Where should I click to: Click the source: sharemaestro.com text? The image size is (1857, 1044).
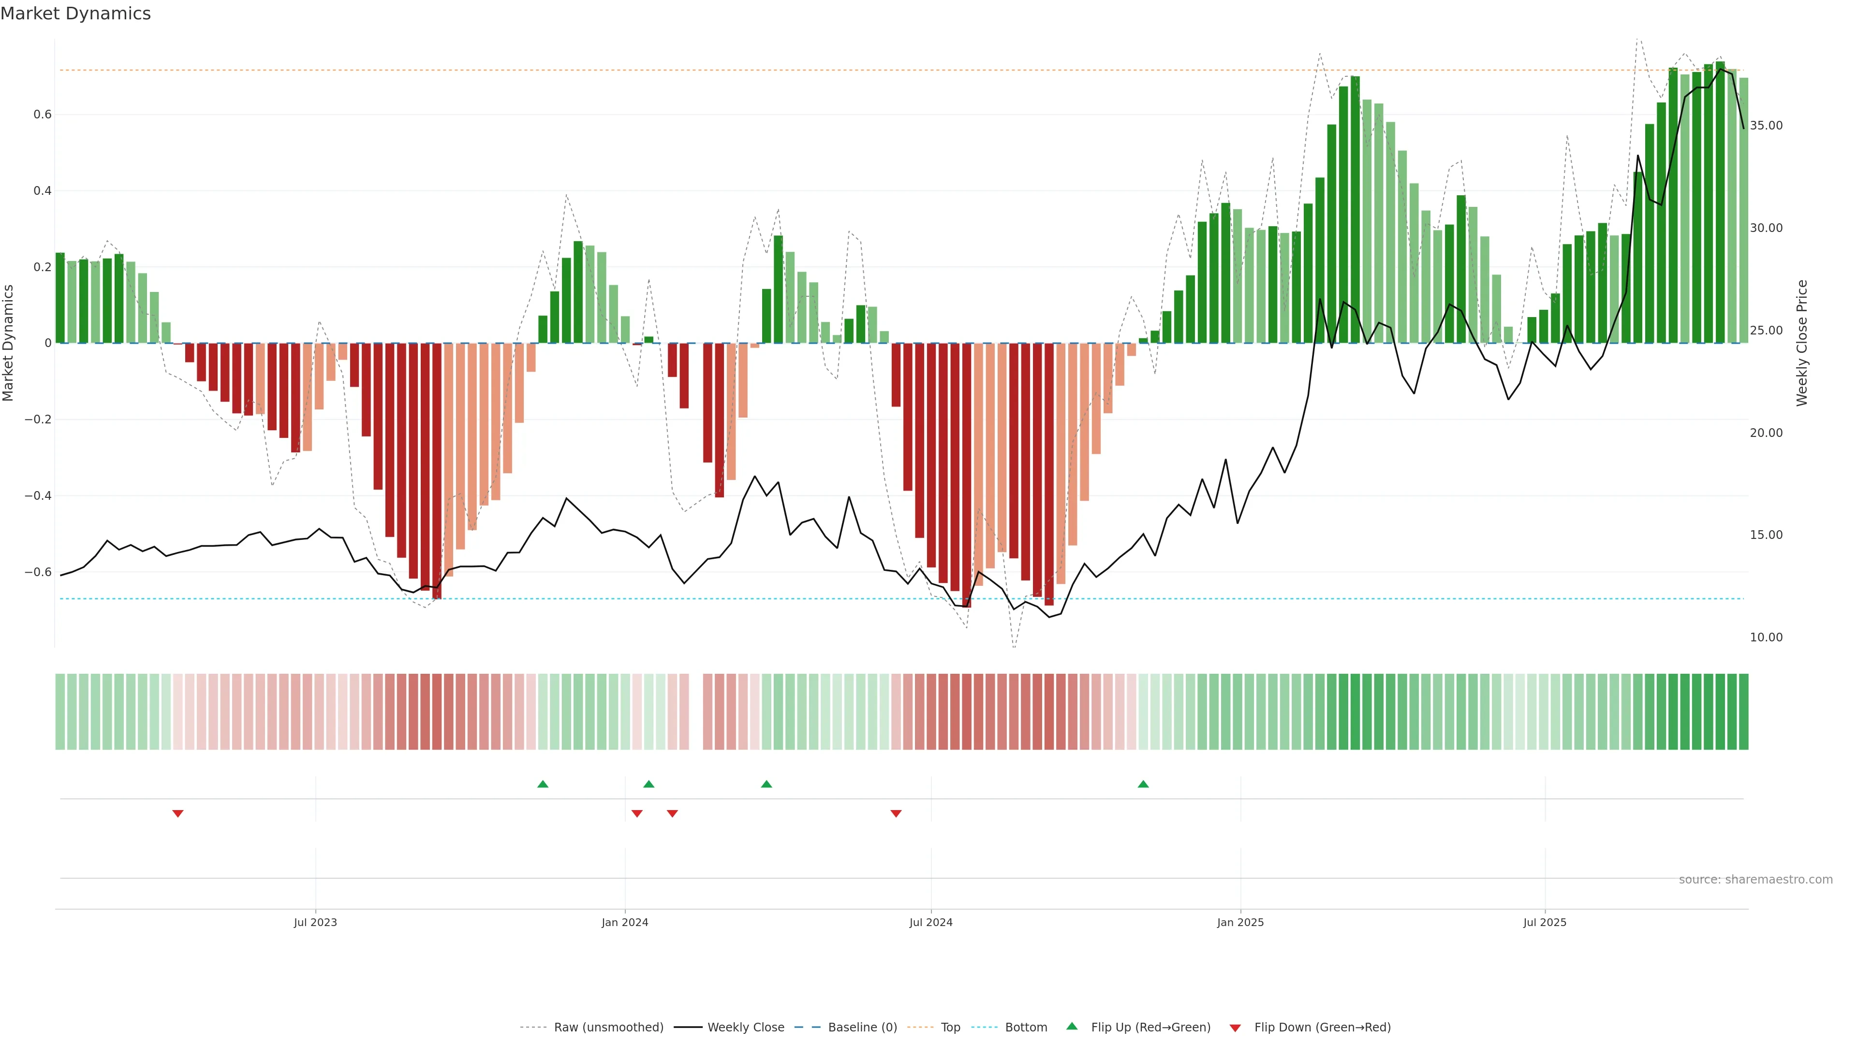[1755, 879]
